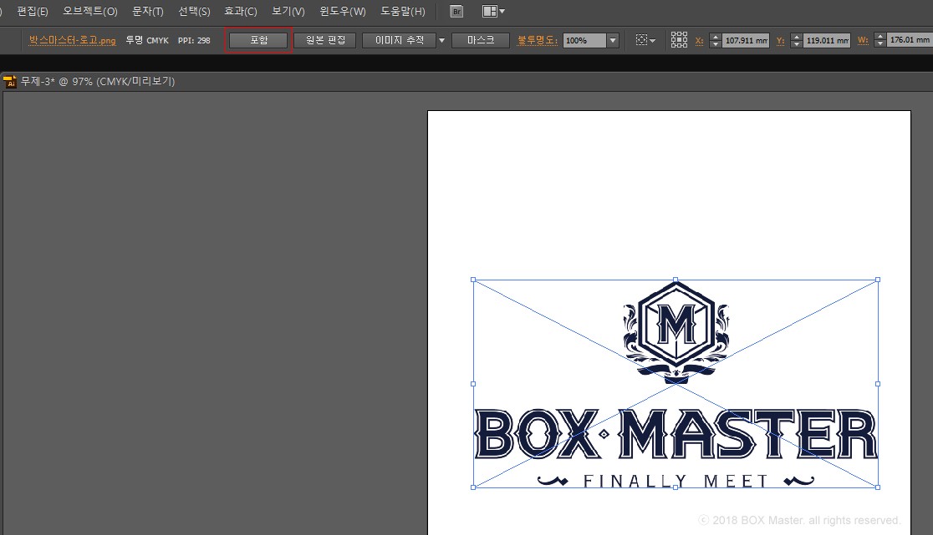The image size is (933, 535).
Task: Click the X: coordinate label
Action: pyautogui.click(x=699, y=40)
